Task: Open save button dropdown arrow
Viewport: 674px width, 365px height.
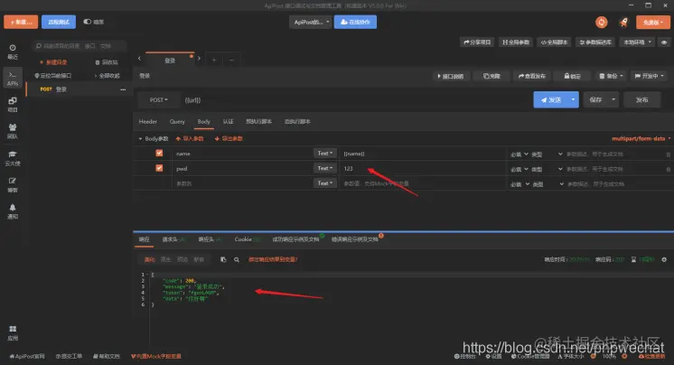Action: coord(613,99)
